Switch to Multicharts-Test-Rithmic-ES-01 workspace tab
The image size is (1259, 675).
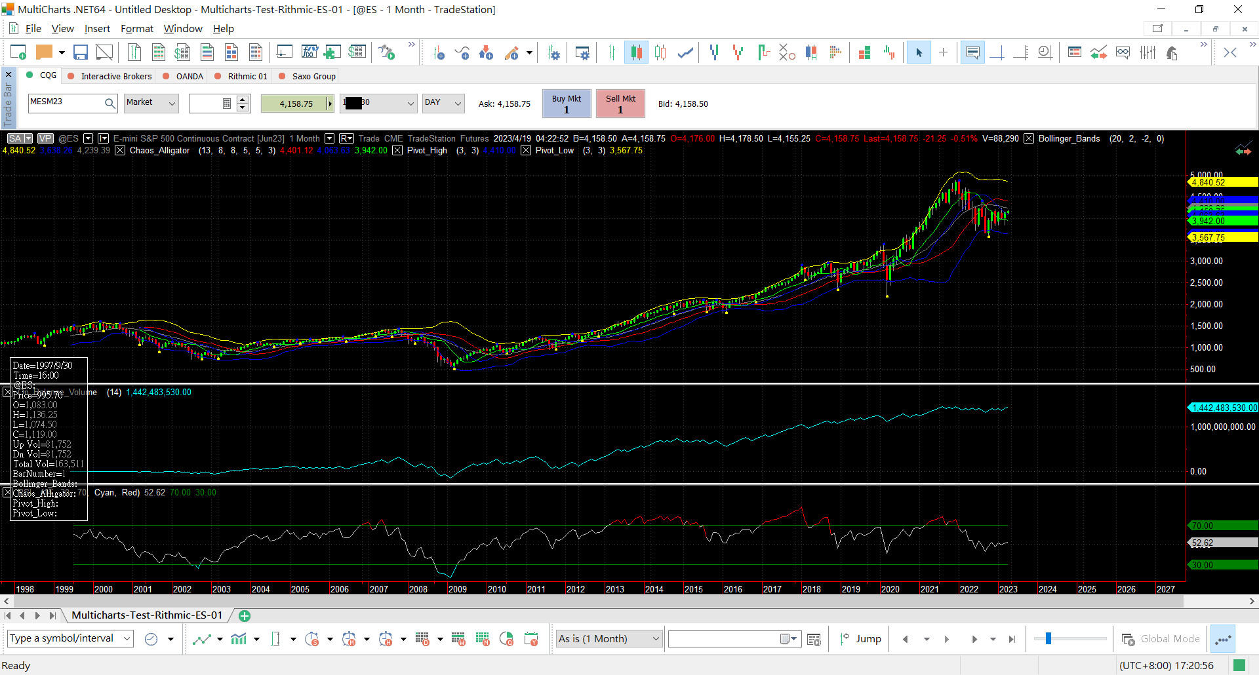pos(147,615)
